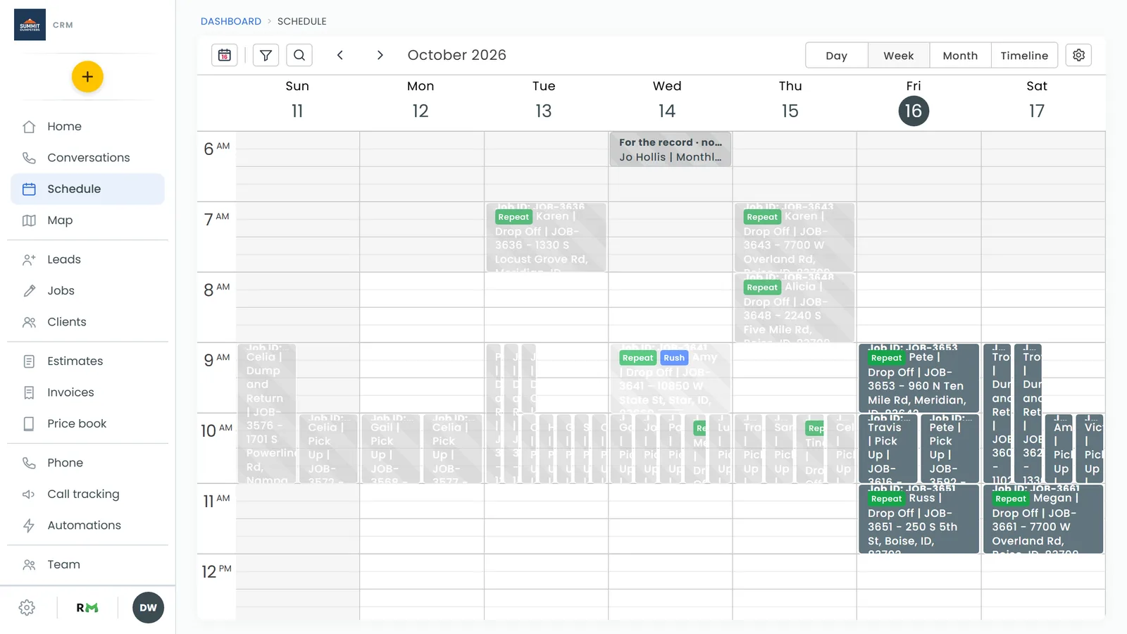Screen dimensions: 1127x634
Task: Open the Jobs section
Action: pos(87,290)
